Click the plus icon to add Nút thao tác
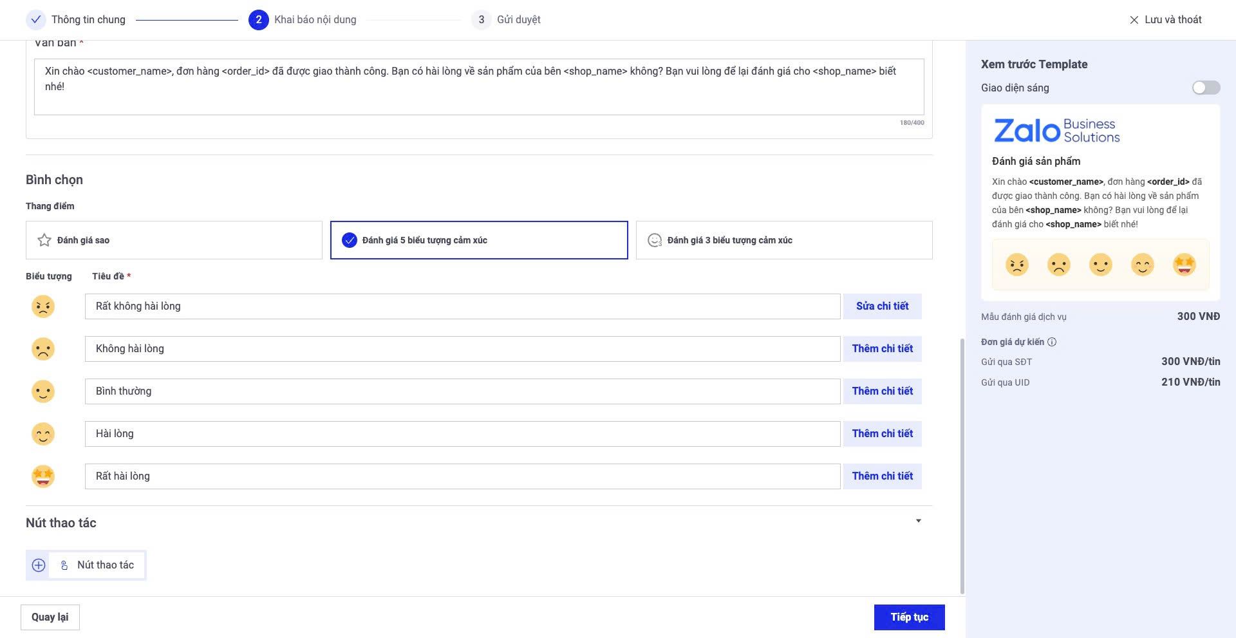 coord(39,565)
